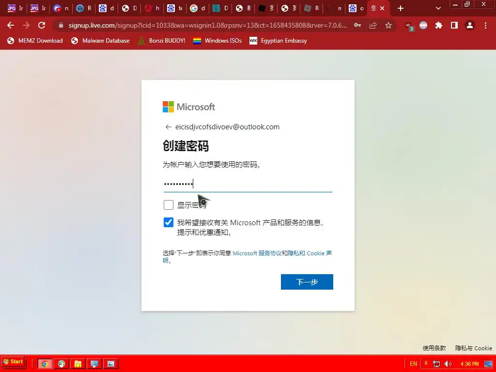Switch to the Google 'd' tab
496x372 pixels.
click(198, 9)
